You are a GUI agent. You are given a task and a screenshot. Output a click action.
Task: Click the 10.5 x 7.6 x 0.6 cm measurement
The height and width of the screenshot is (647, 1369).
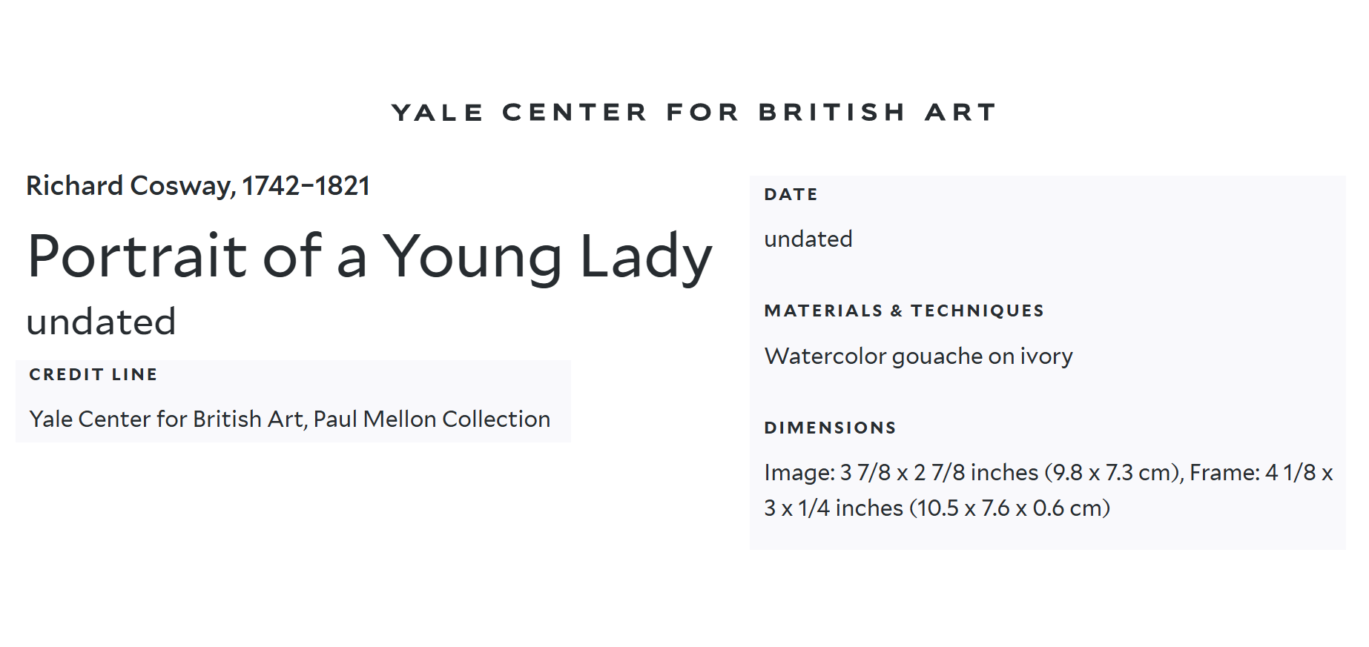tap(1012, 508)
